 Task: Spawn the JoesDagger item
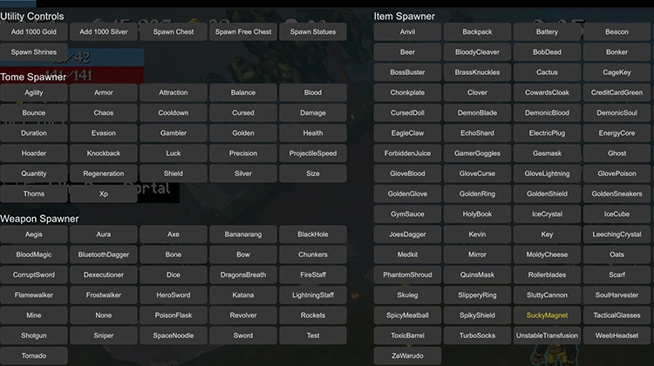407,234
